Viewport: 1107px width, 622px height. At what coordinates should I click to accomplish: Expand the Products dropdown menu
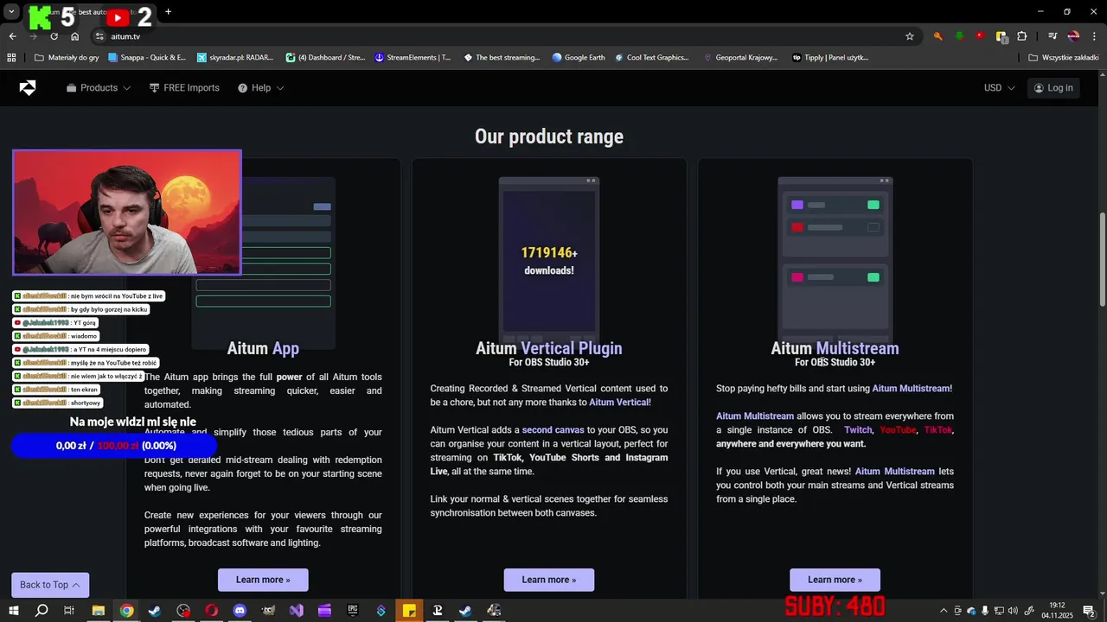point(99,88)
